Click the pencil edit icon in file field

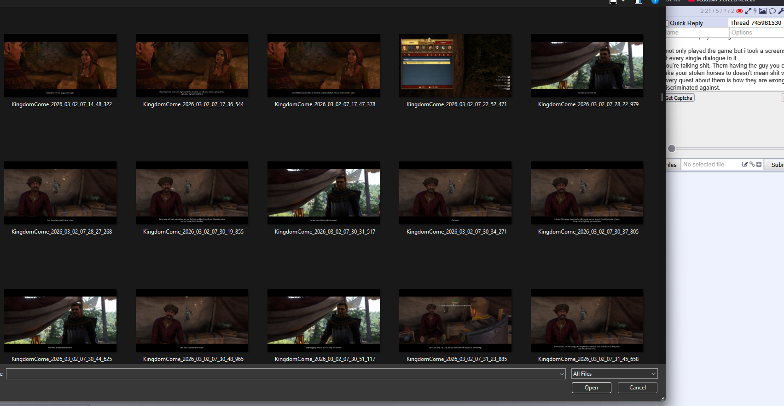(x=744, y=164)
